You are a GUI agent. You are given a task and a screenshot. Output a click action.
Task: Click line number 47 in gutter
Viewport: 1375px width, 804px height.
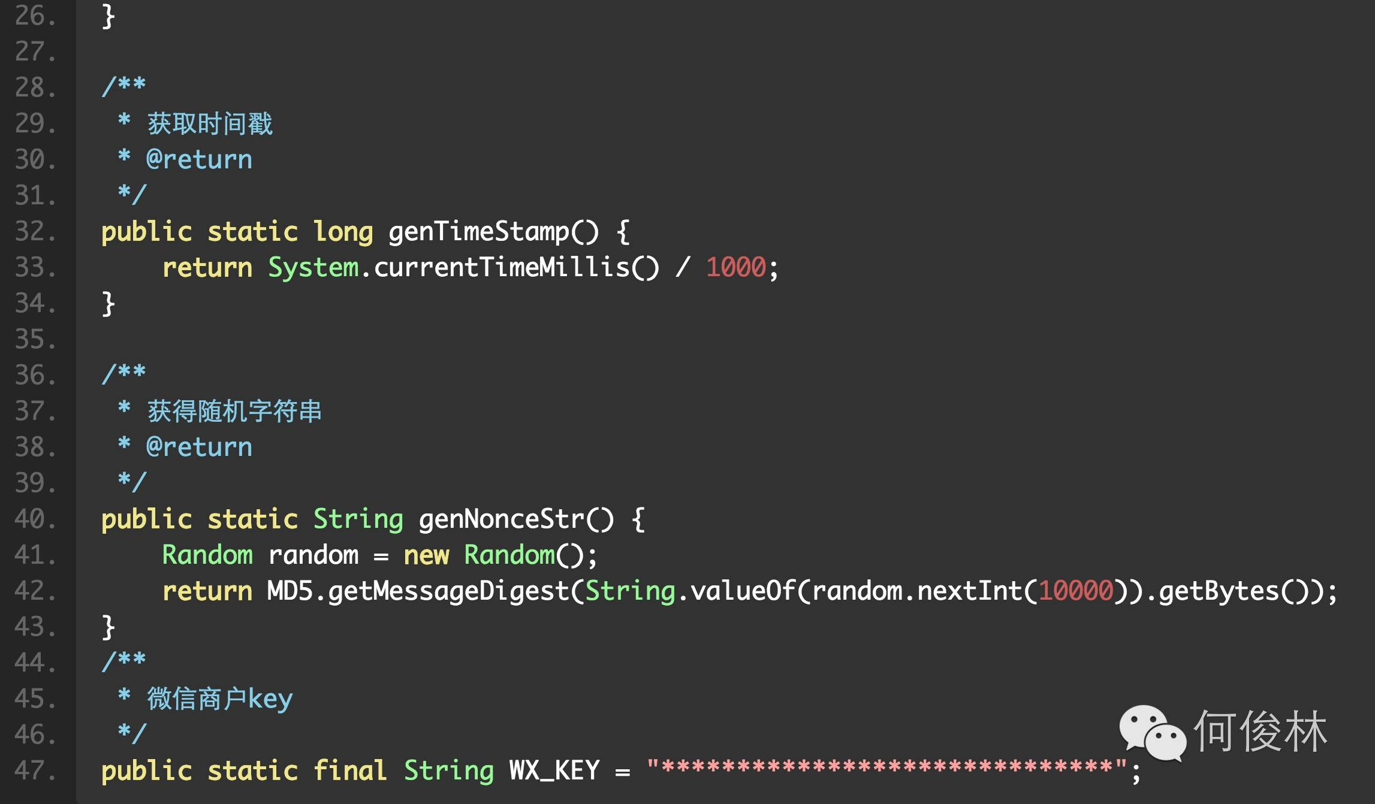pyautogui.click(x=35, y=770)
